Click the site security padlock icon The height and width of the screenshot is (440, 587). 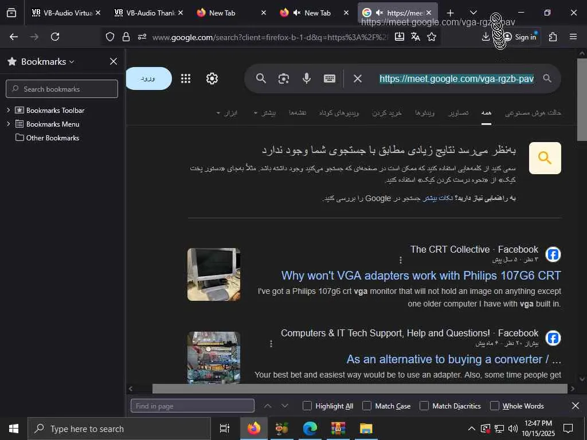pyautogui.click(x=126, y=37)
